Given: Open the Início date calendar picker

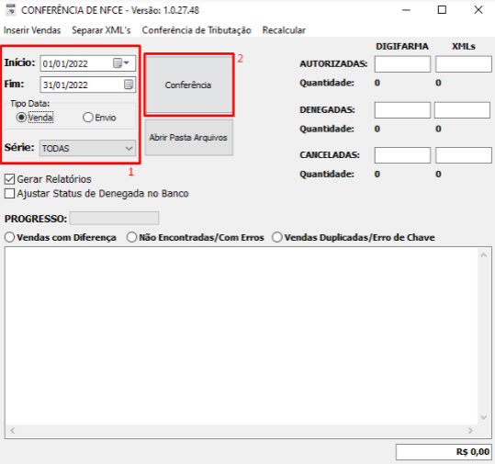Looking at the screenshot, I should pos(118,63).
